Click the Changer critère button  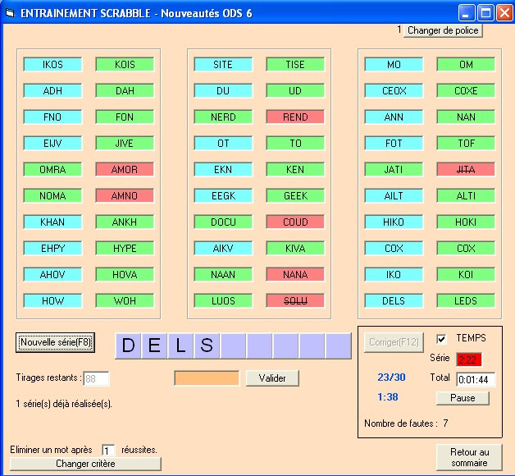(x=85, y=464)
